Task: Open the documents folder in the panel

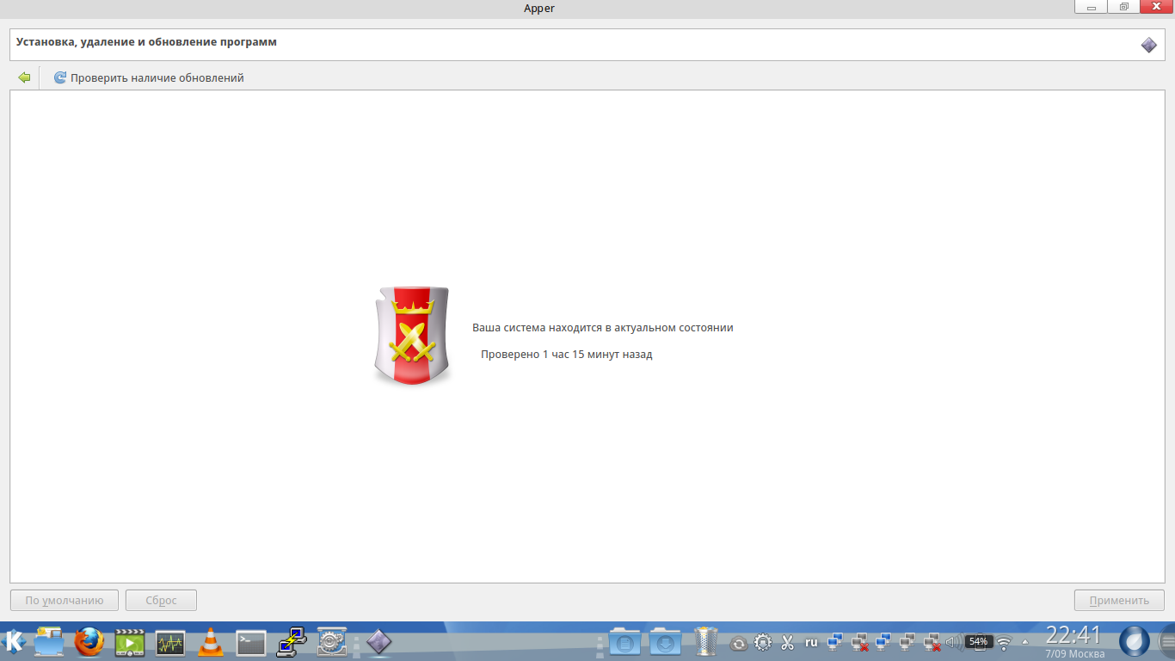Action: point(624,641)
